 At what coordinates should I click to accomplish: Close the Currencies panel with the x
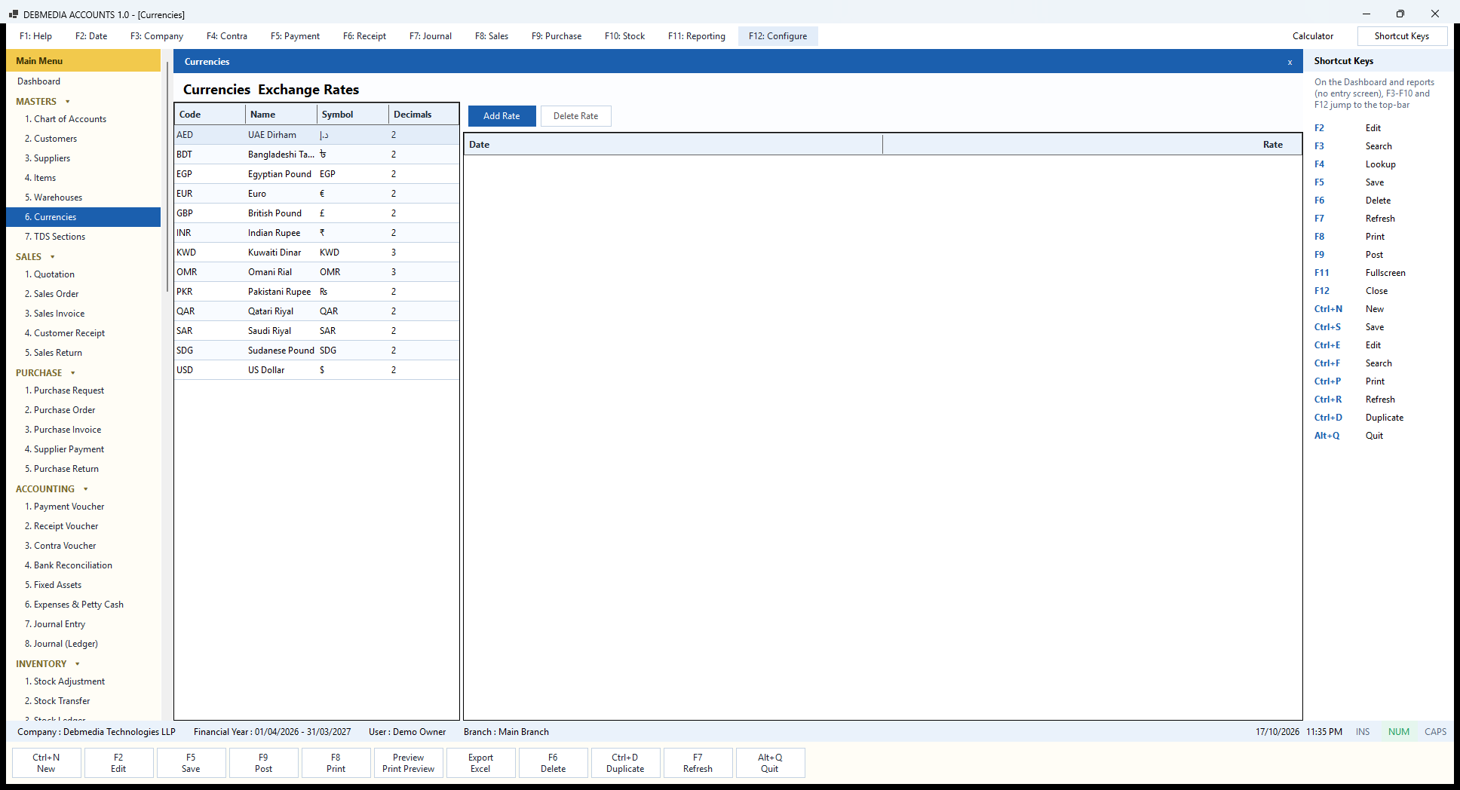[x=1290, y=63]
